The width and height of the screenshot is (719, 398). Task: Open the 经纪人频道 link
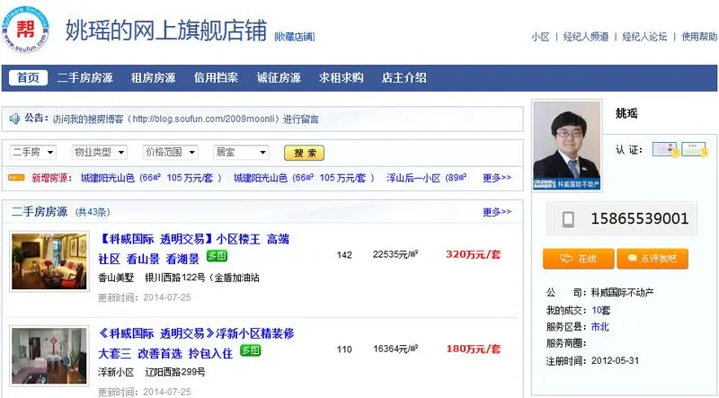(x=586, y=37)
